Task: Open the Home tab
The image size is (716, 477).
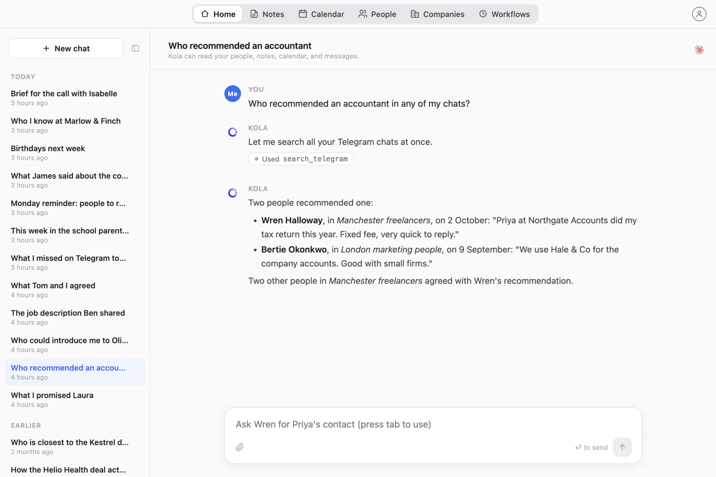Action: pyautogui.click(x=218, y=14)
